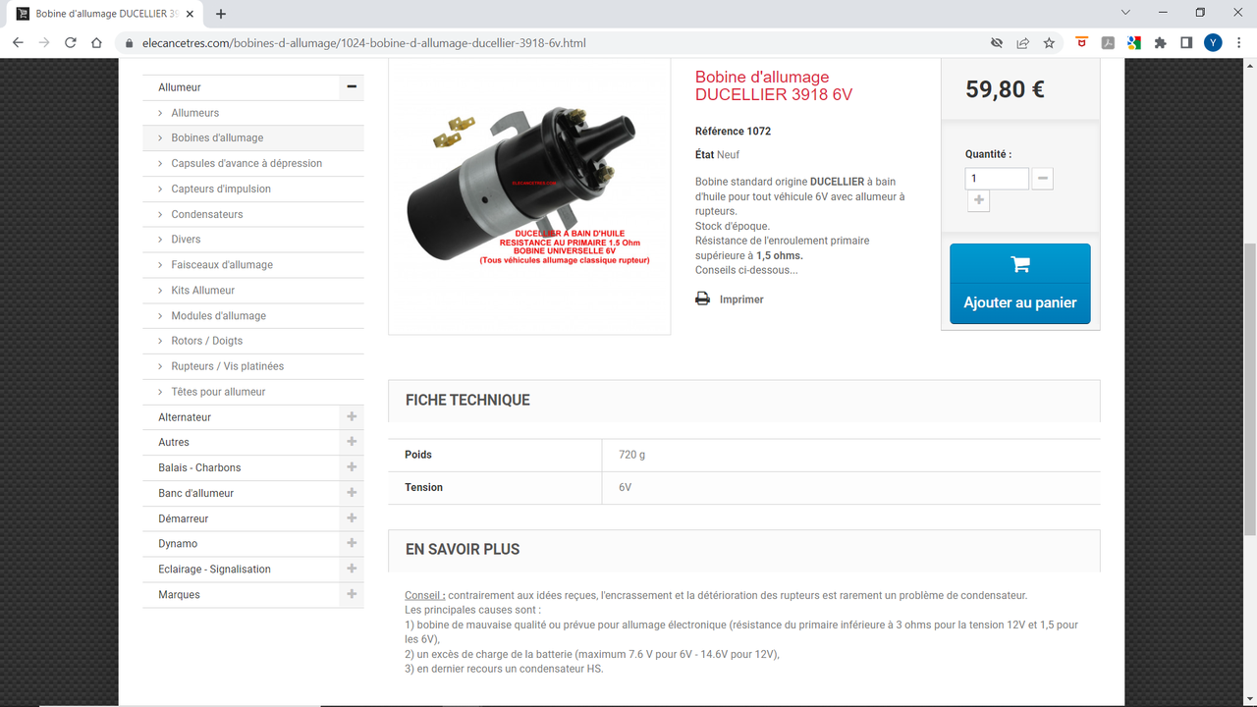Click the FICHE TECHNIQUE section heading
The width and height of the screenshot is (1257, 707).
[467, 400]
